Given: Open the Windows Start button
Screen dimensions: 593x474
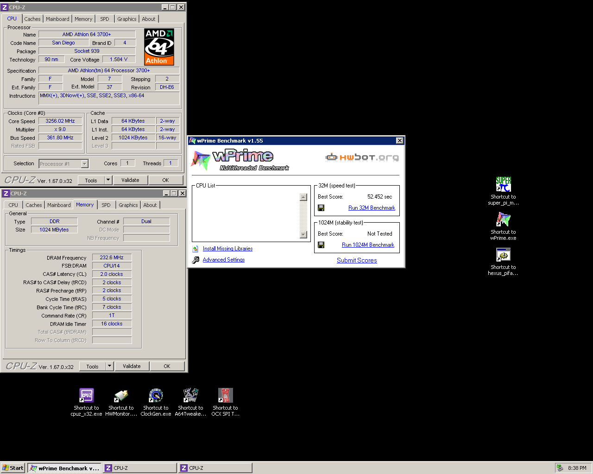Looking at the screenshot, I should coord(13,468).
